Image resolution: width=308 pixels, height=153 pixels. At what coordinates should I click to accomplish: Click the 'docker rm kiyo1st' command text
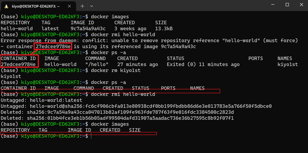116,70
